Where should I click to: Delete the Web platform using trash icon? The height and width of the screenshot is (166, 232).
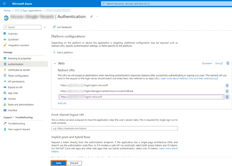click(228, 63)
